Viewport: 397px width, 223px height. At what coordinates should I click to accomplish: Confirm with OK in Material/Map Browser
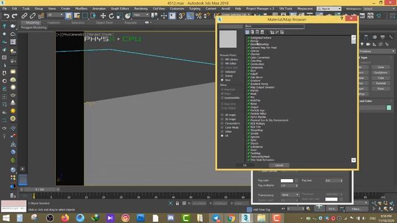point(244,165)
